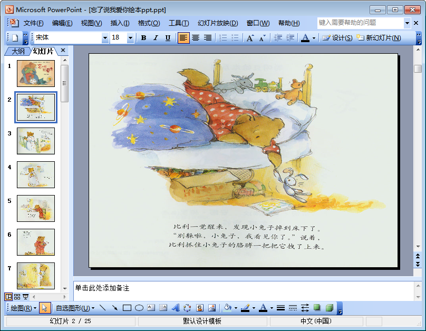Go to previous slide double-arrow button
426x331 pixels.
[418, 256]
